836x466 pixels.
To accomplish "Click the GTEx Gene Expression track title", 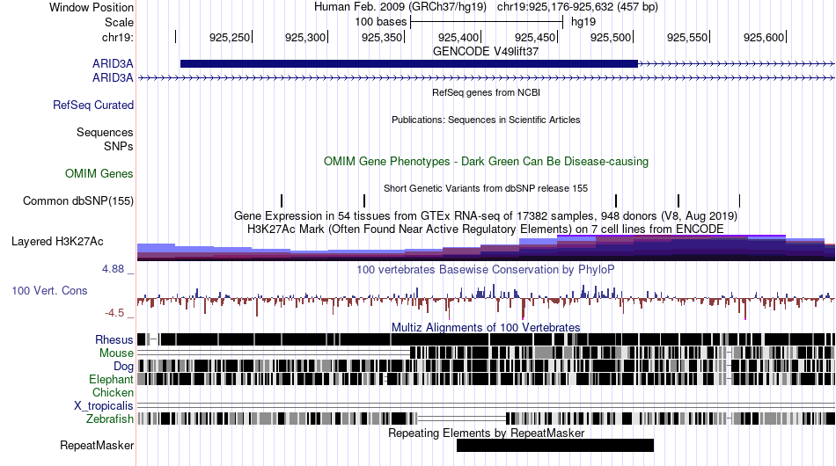I will pyautogui.click(x=486, y=215).
